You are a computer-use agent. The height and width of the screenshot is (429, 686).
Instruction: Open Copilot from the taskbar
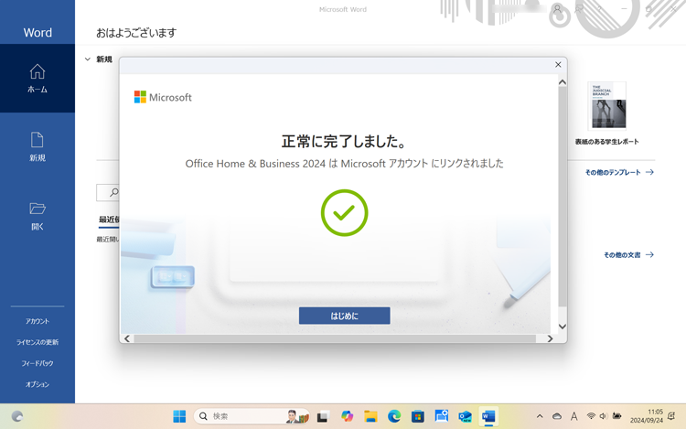[x=347, y=416]
